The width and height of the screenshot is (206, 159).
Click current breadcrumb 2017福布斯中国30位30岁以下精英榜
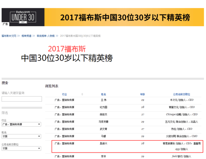[x=80, y=36]
